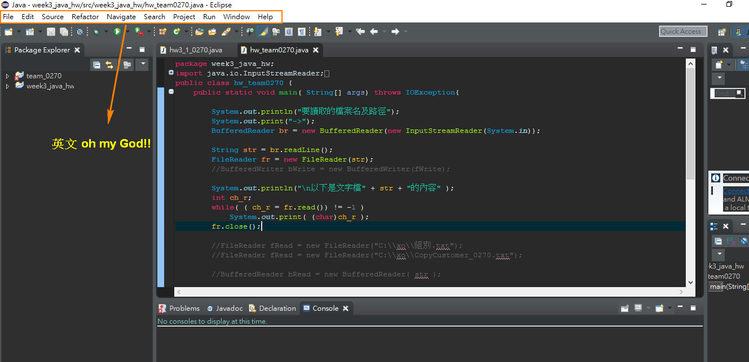Viewport: 749px width, 362px height.
Task: Toggle Skip All Breakpoints
Action: tap(80, 32)
